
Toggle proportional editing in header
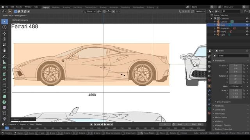[113, 11]
